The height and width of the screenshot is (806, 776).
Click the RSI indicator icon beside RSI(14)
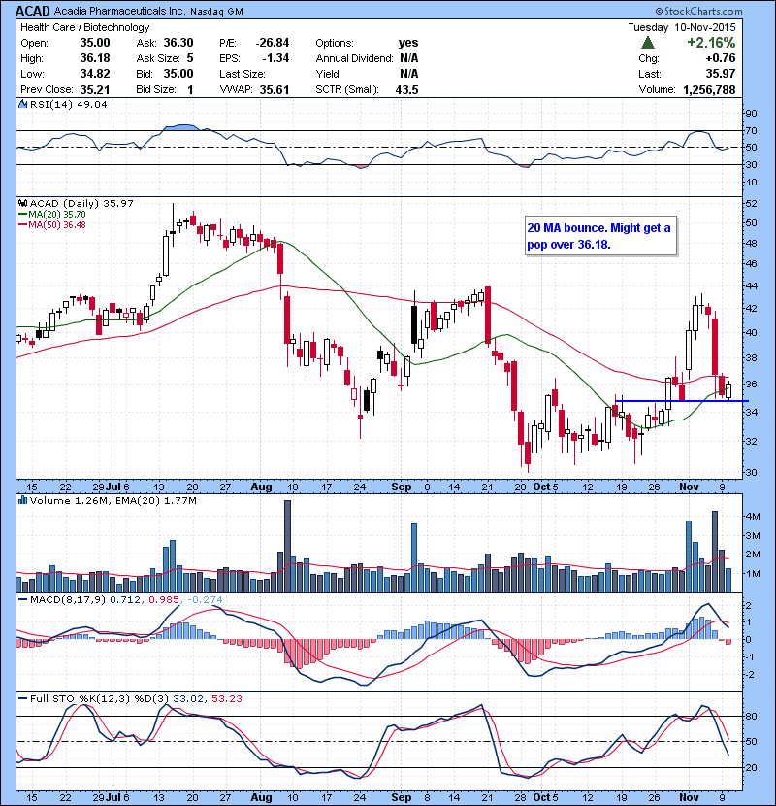pos(22,104)
